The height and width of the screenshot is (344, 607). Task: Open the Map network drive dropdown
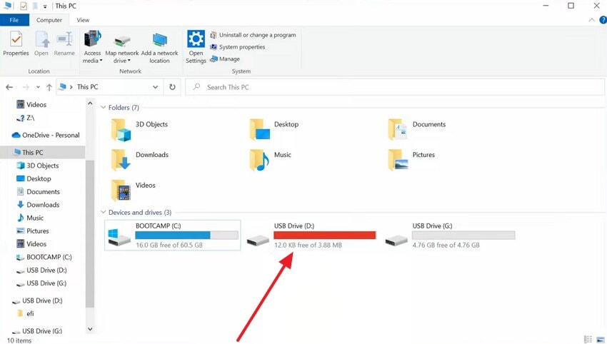pyautogui.click(x=122, y=47)
